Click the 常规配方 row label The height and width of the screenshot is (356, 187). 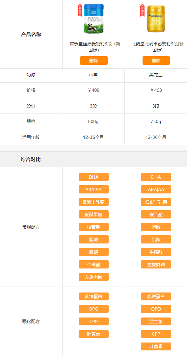point(31,227)
